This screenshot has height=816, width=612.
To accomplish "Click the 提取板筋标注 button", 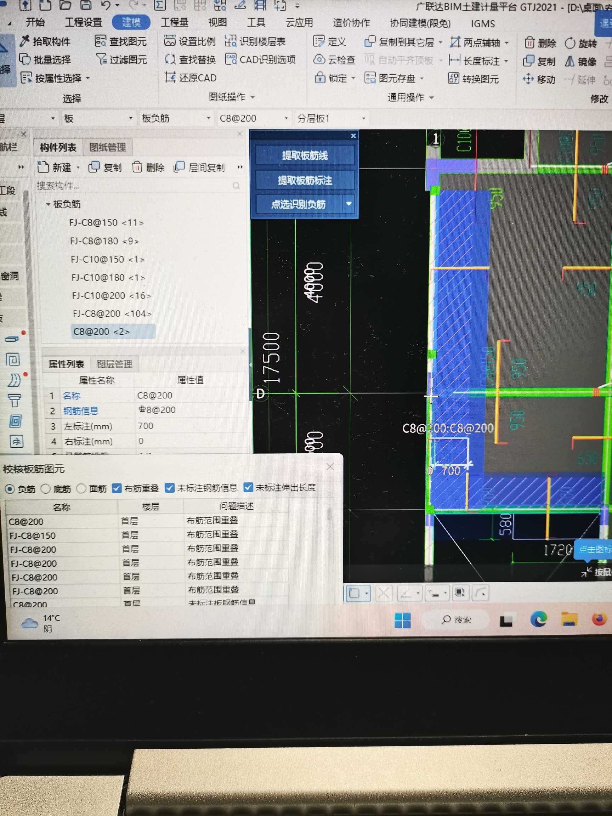I will [x=305, y=180].
